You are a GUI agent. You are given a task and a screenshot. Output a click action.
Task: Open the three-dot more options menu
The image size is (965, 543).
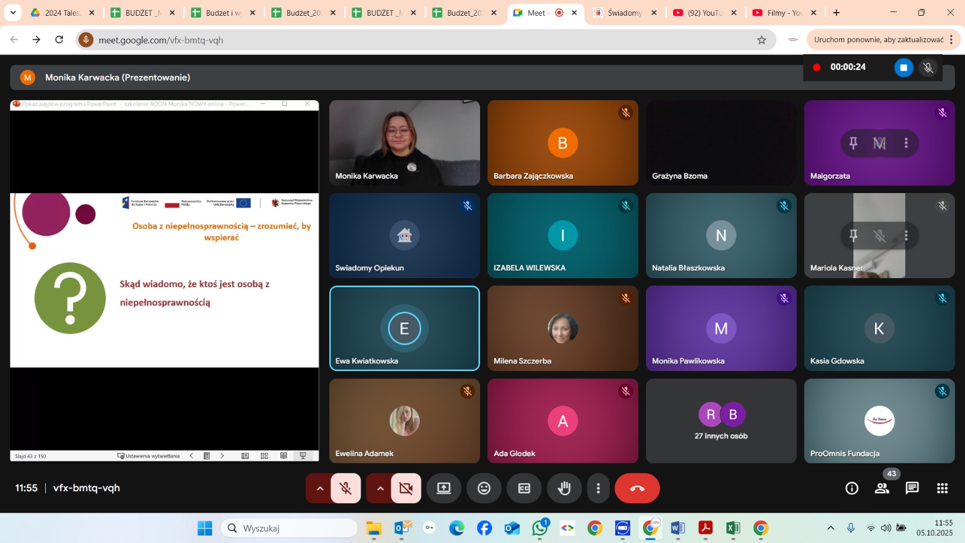598,488
